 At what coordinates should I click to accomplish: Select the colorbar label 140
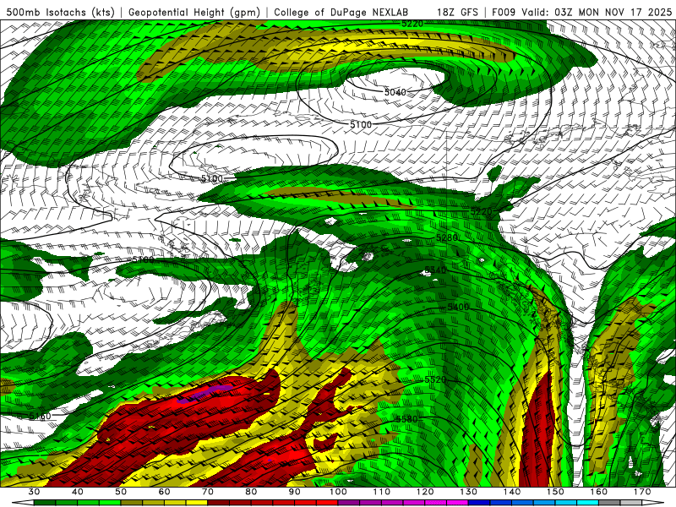pyautogui.click(x=512, y=492)
